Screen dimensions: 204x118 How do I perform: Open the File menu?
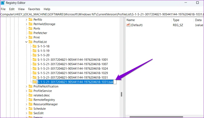coord(3,9)
